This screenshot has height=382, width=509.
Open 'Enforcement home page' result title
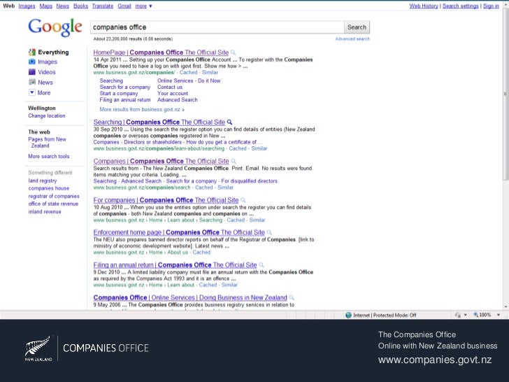pos(179,232)
